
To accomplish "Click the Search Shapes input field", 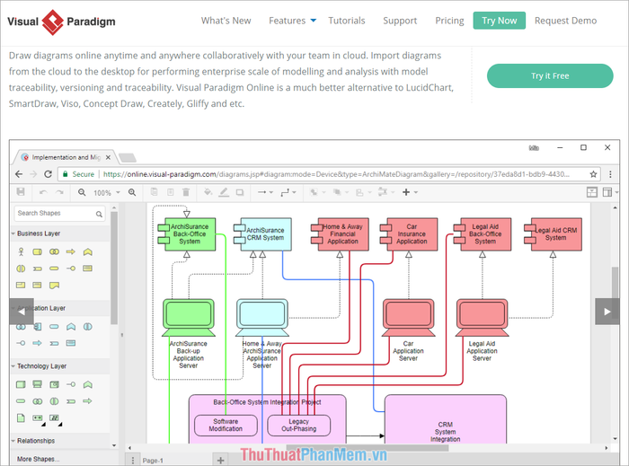I will (x=60, y=213).
